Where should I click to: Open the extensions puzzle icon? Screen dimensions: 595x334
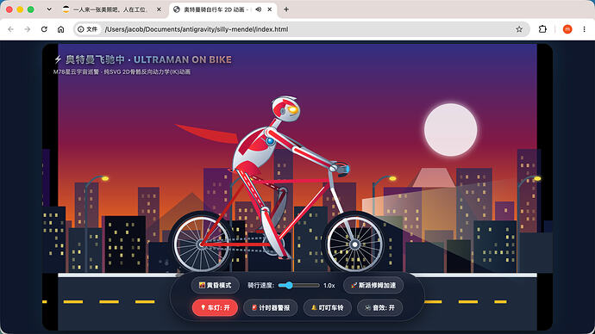click(542, 29)
